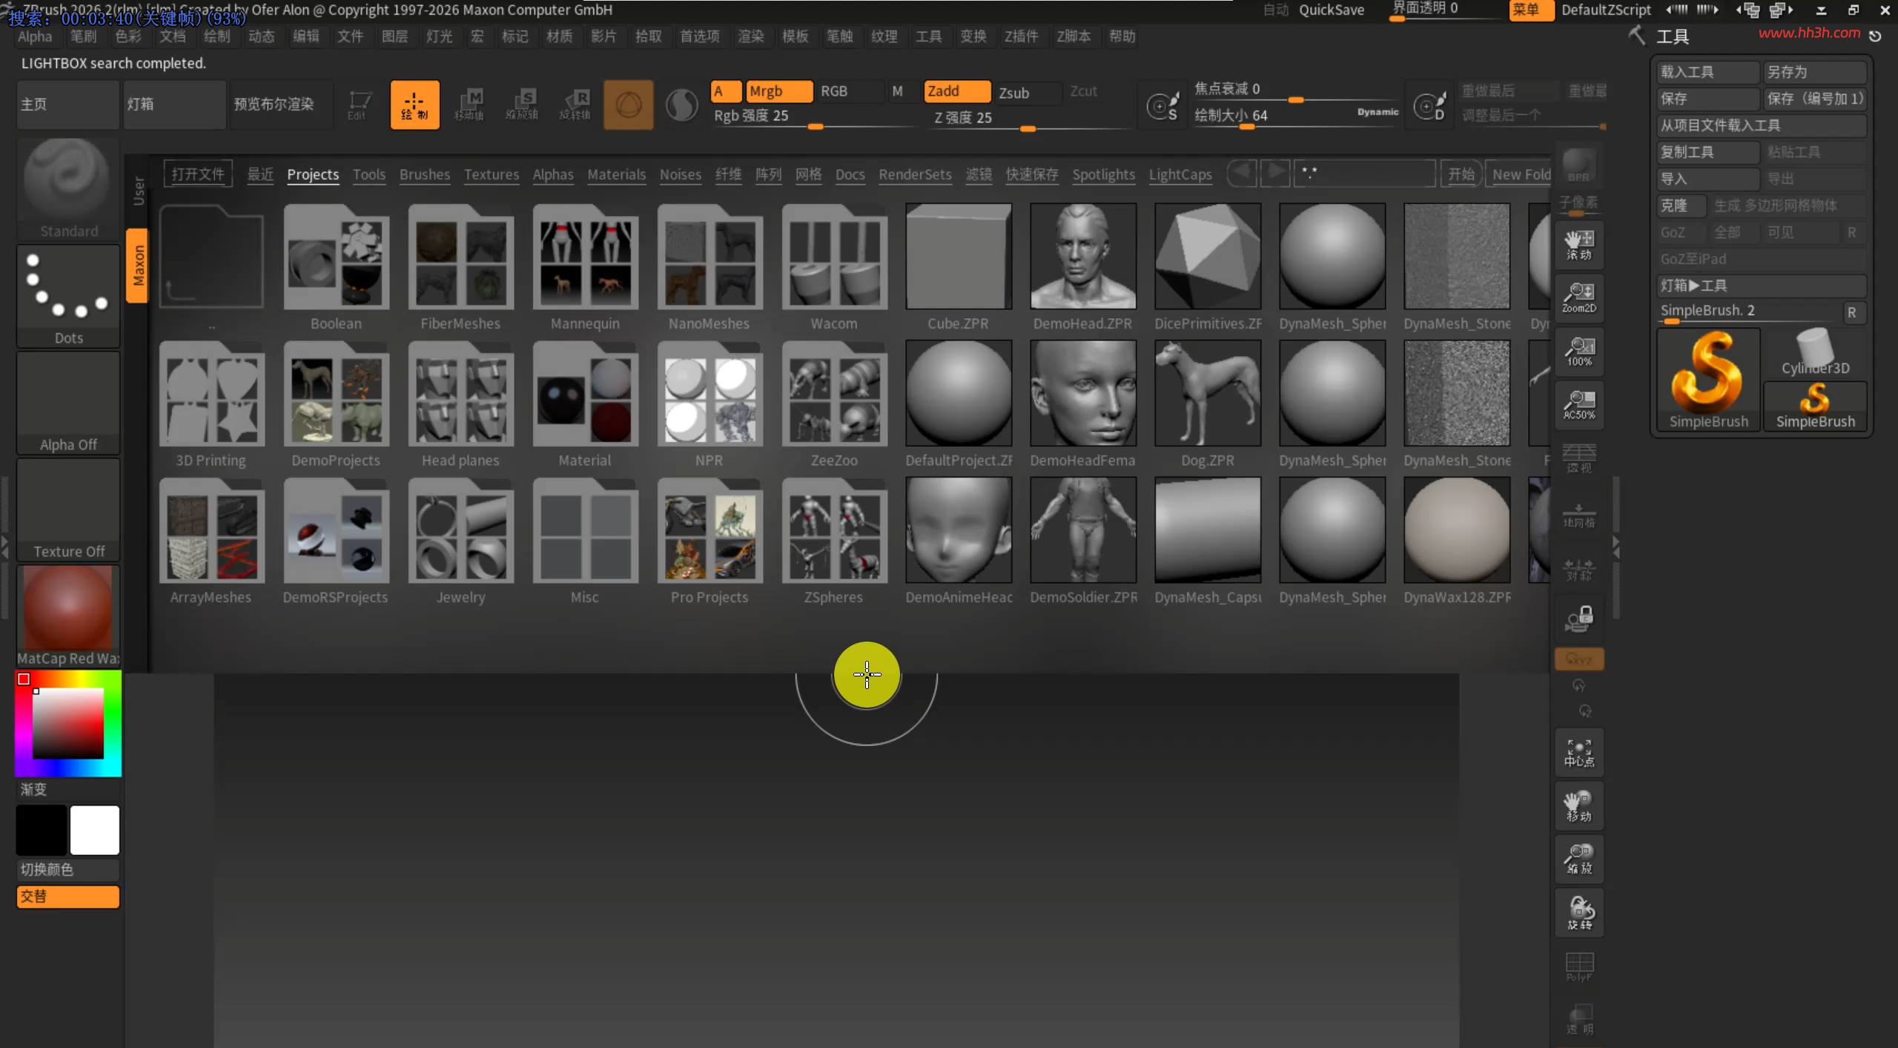Open the Materials lightbox tab
Image resolution: width=1898 pixels, height=1048 pixels.
click(x=616, y=174)
